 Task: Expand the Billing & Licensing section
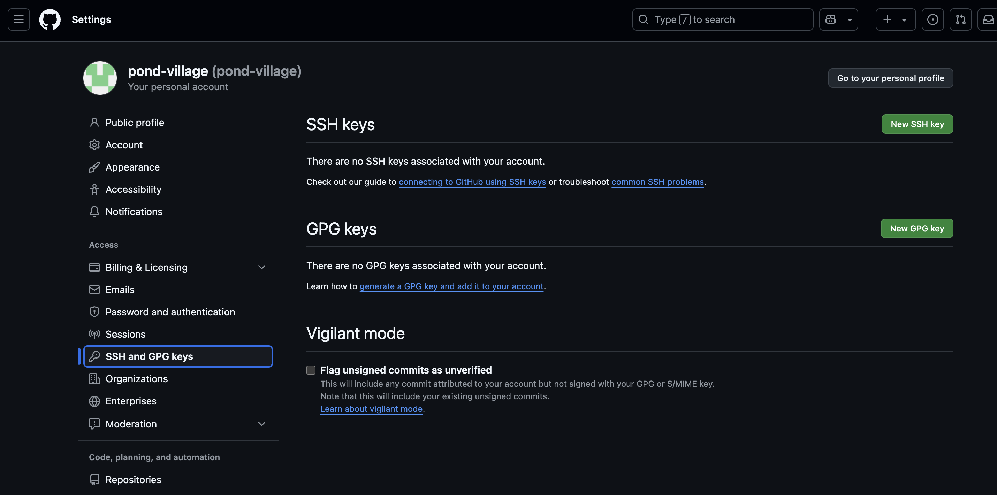(262, 267)
